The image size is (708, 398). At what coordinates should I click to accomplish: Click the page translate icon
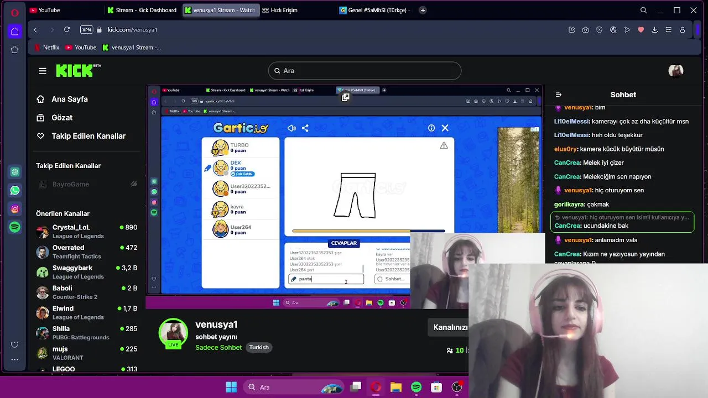[613, 30]
